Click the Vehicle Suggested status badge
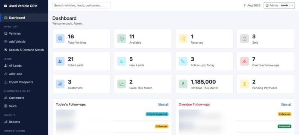This screenshot has width=299, height=135. coord(157,114)
